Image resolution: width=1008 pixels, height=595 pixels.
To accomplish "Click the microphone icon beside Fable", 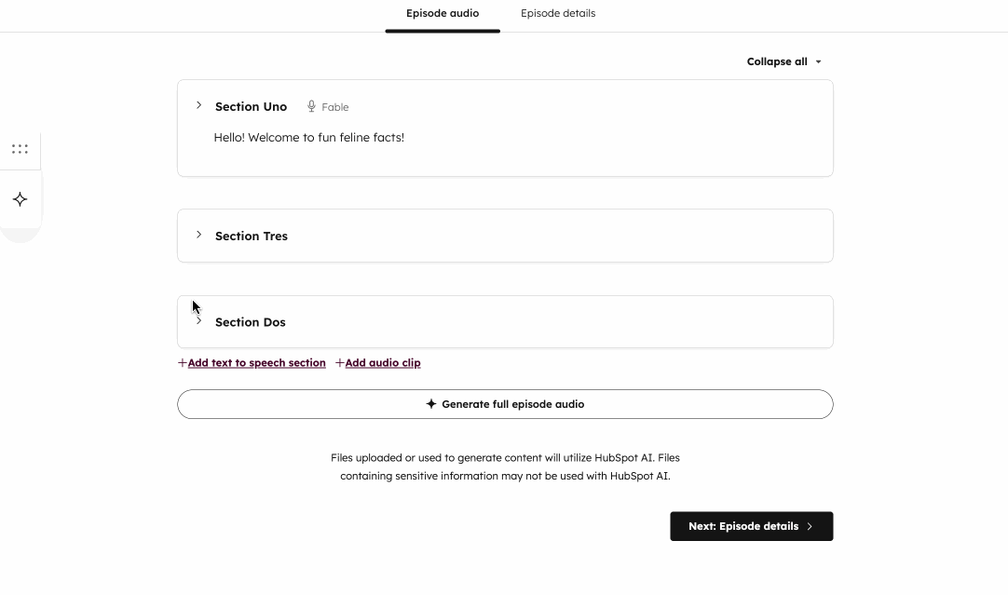I will tap(311, 107).
